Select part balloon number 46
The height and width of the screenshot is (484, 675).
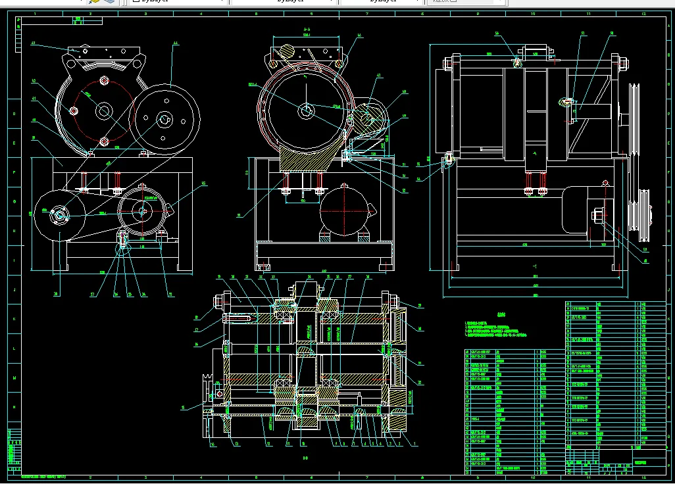click(x=359, y=36)
